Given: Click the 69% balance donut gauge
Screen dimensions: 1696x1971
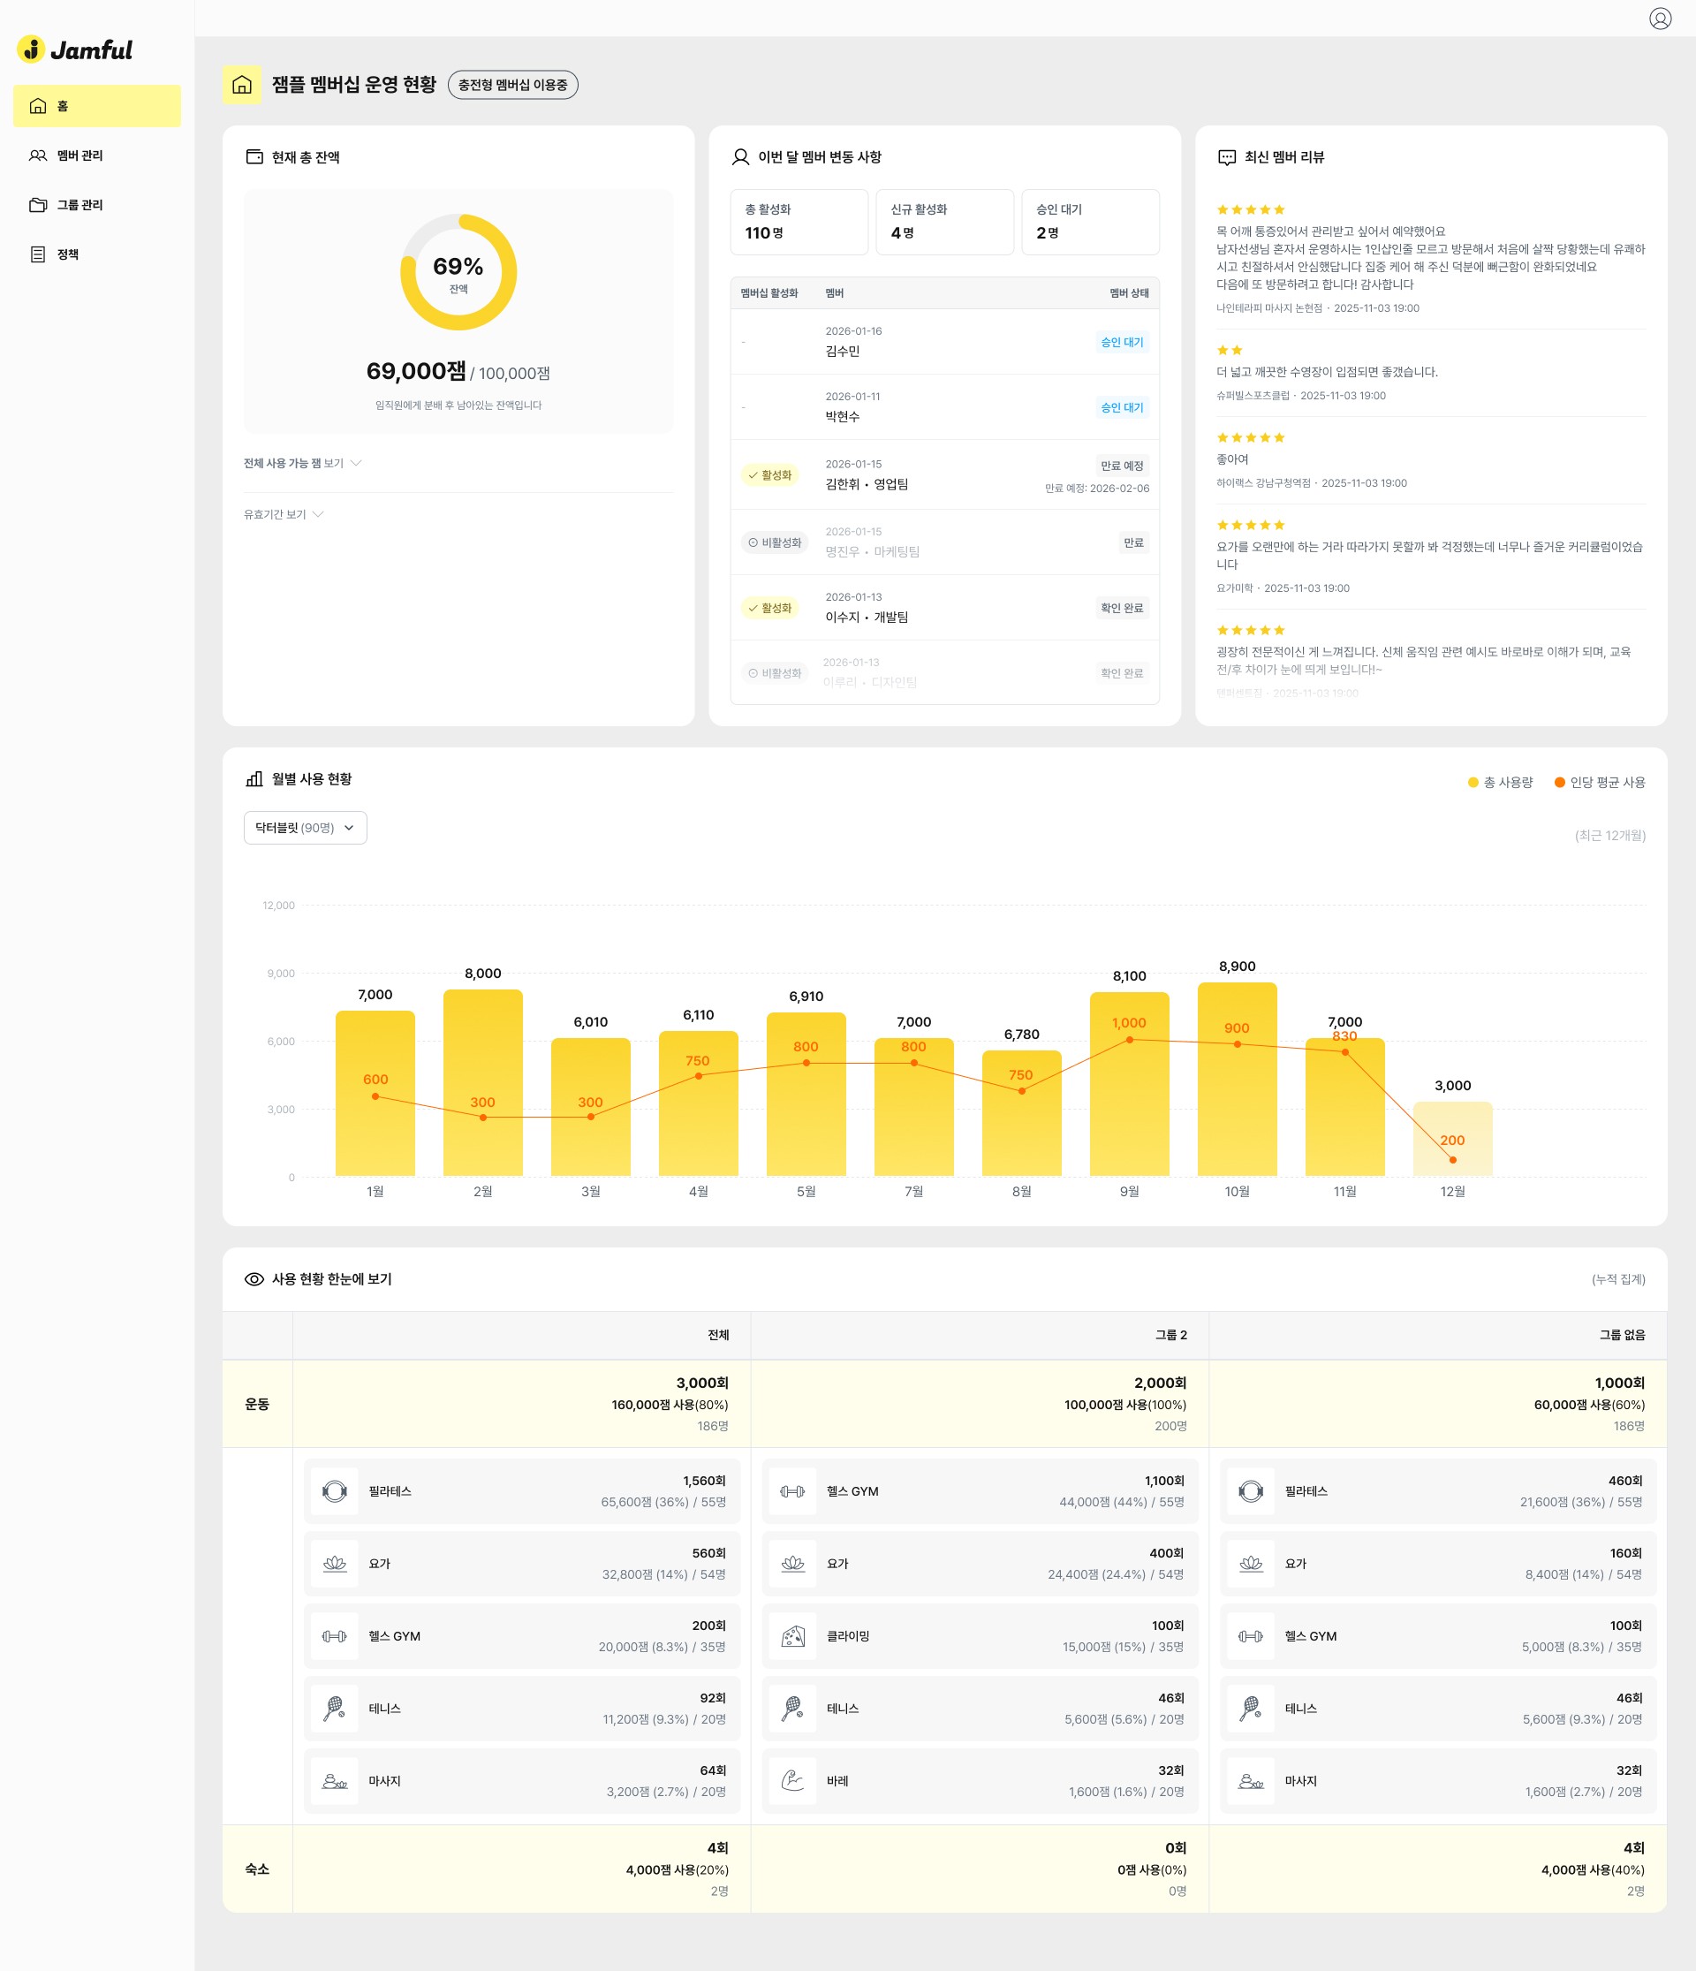Looking at the screenshot, I should [458, 273].
